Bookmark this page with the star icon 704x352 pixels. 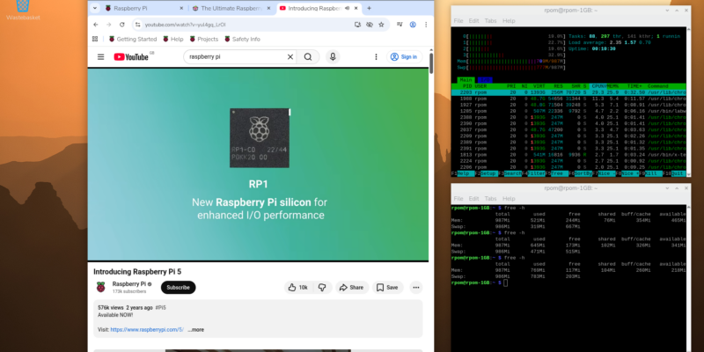[381, 25]
